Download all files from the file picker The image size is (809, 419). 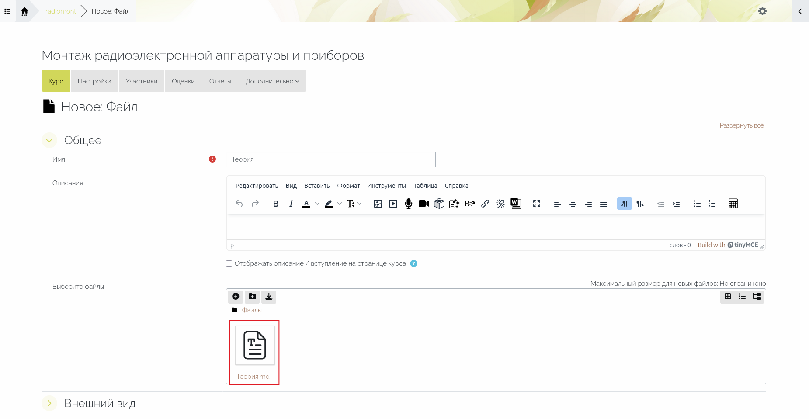coord(269,297)
